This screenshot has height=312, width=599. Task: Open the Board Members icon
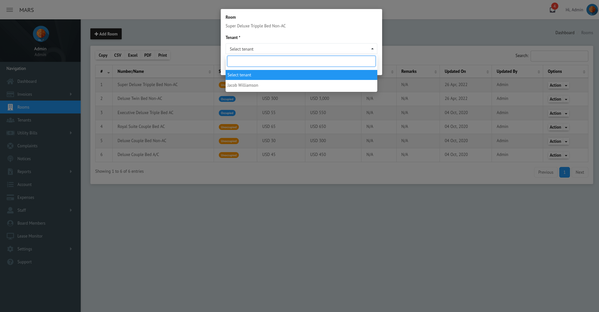(x=11, y=223)
